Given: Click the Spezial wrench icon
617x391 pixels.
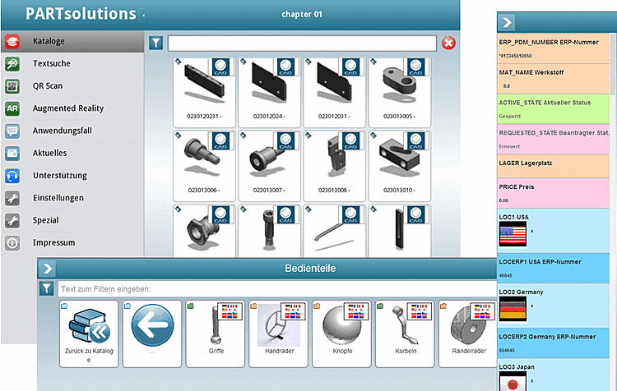Looking at the screenshot, I should (12, 220).
